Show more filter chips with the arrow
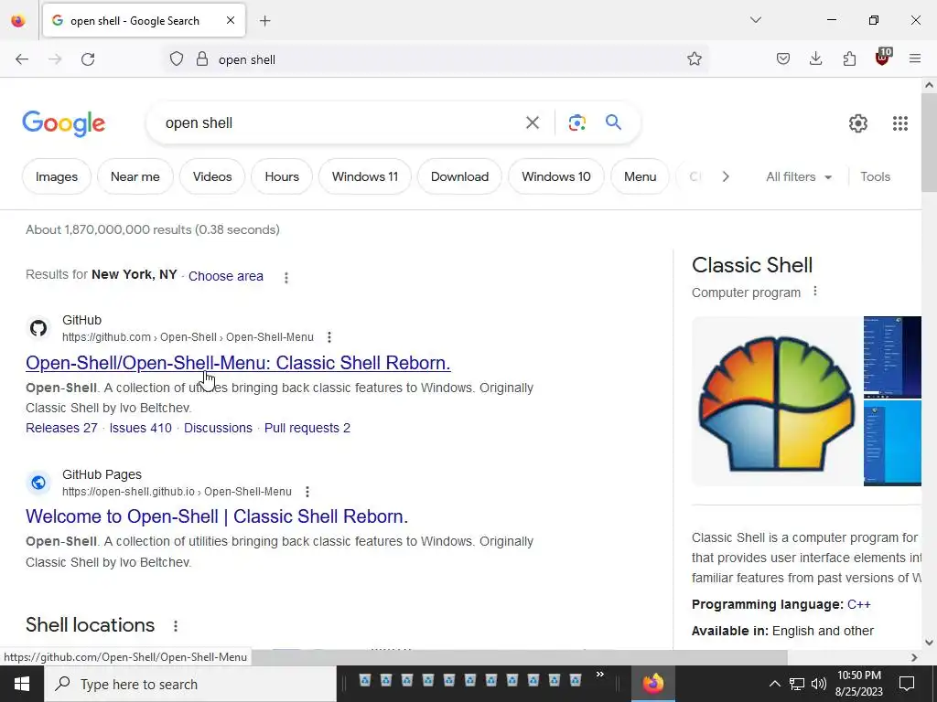 (x=726, y=176)
